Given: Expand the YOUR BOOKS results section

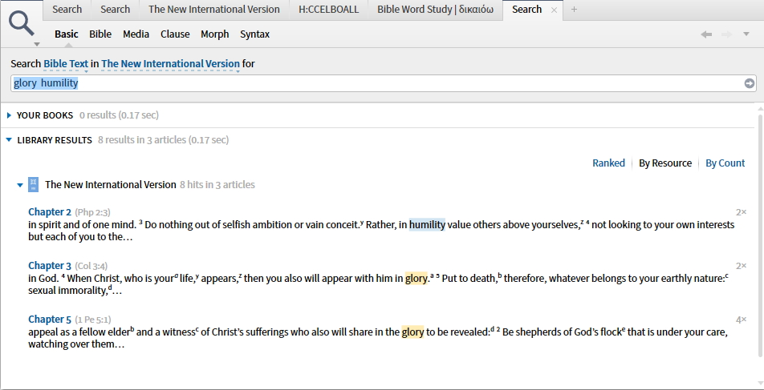Looking at the screenshot, I should click(x=9, y=115).
